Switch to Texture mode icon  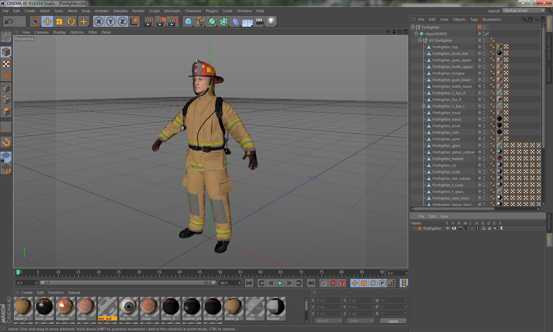click(x=6, y=64)
